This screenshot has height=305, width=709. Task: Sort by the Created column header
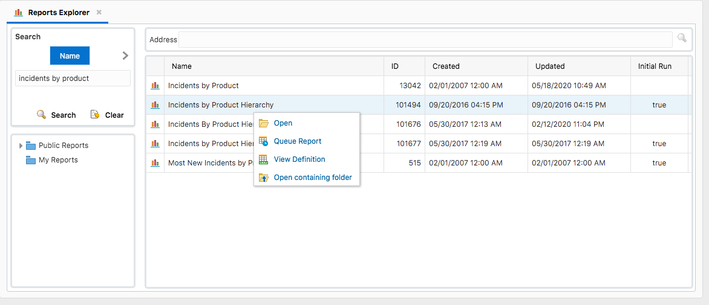[446, 66]
